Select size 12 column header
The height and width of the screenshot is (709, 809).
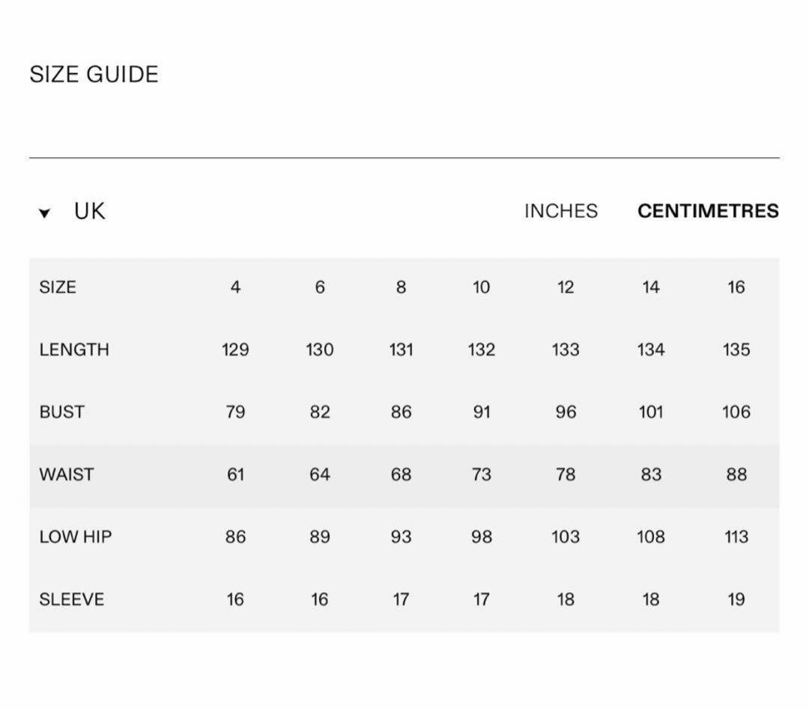coord(566,287)
